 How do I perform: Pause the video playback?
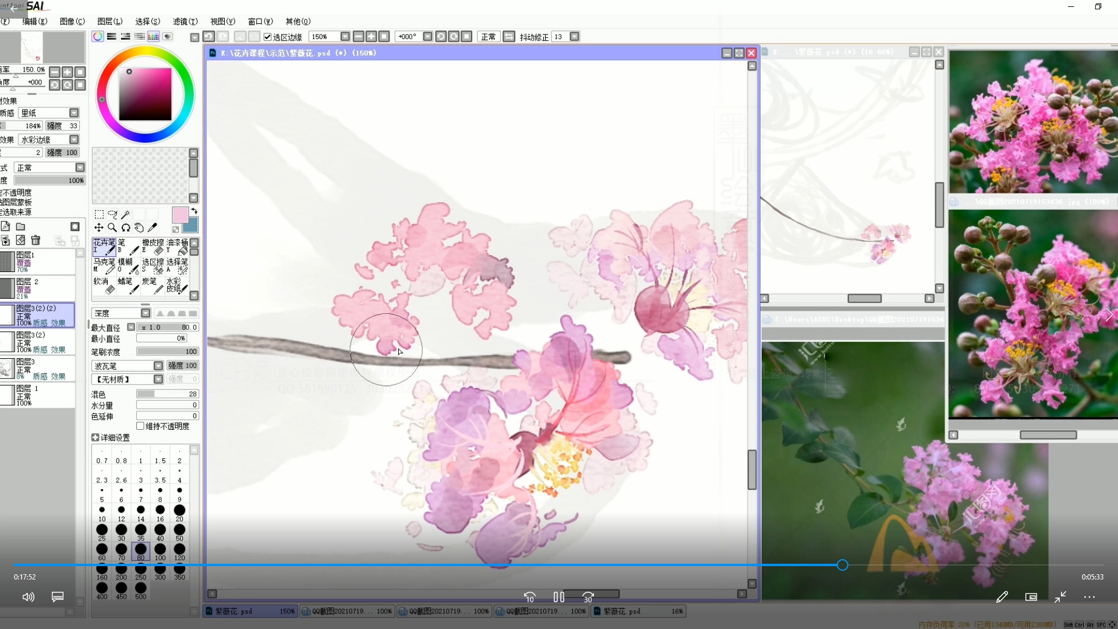point(558,597)
